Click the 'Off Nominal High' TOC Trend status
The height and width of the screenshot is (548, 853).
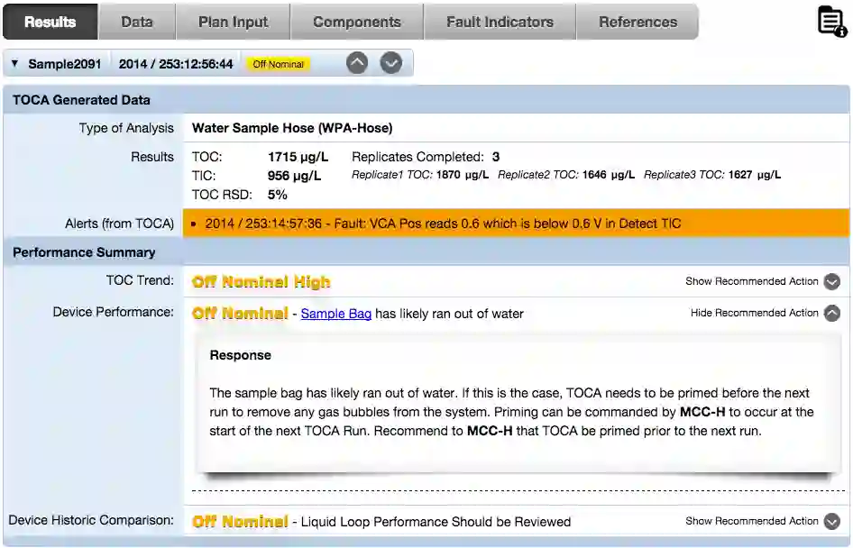click(x=261, y=281)
